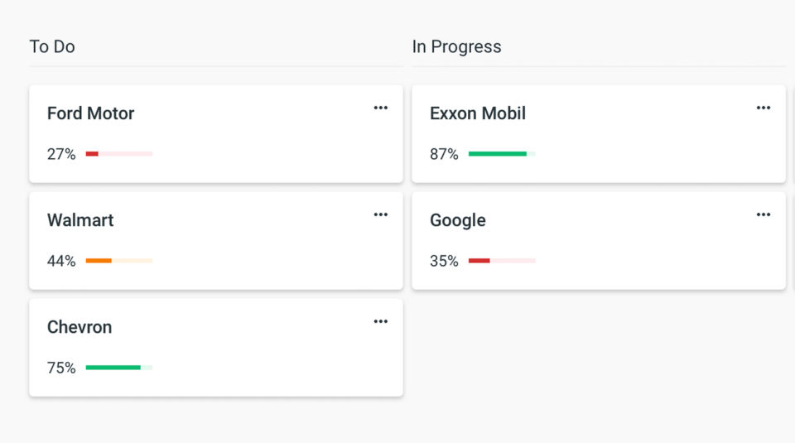The width and height of the screenshot is (795, 443).
Task: Click the Exxon Mobil card title
Action: pos(478,113)
